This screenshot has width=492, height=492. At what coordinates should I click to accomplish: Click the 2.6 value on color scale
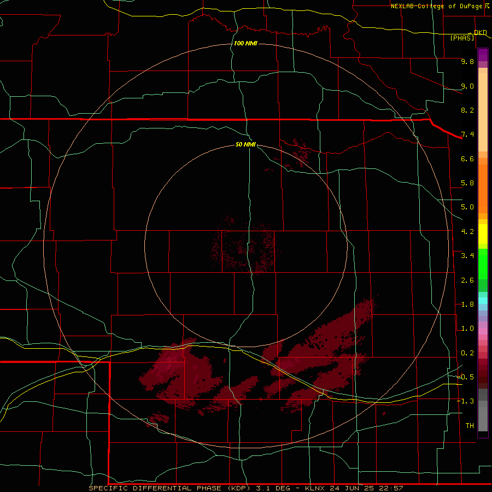(x=467, y=280)
